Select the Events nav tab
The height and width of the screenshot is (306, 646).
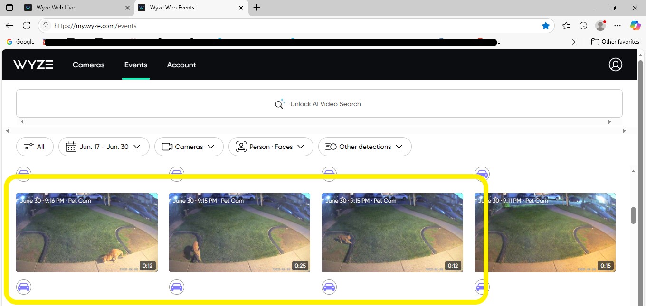tap(136, 65)
